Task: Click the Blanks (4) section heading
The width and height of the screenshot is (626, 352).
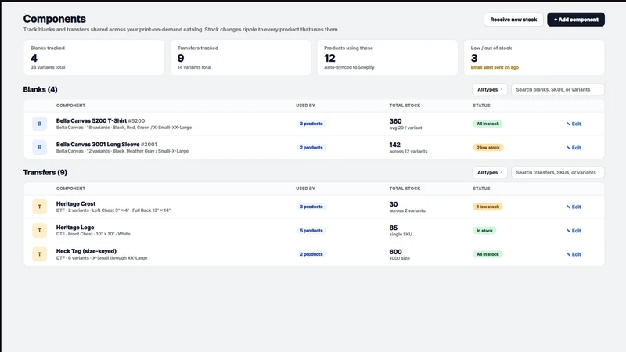Action: click(41, 89)
